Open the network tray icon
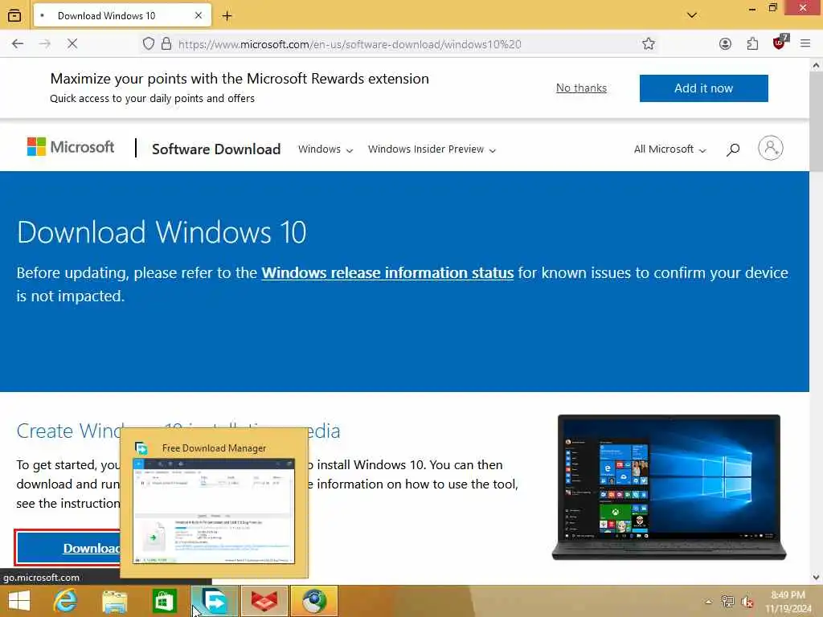 click(x=728, y=602)
